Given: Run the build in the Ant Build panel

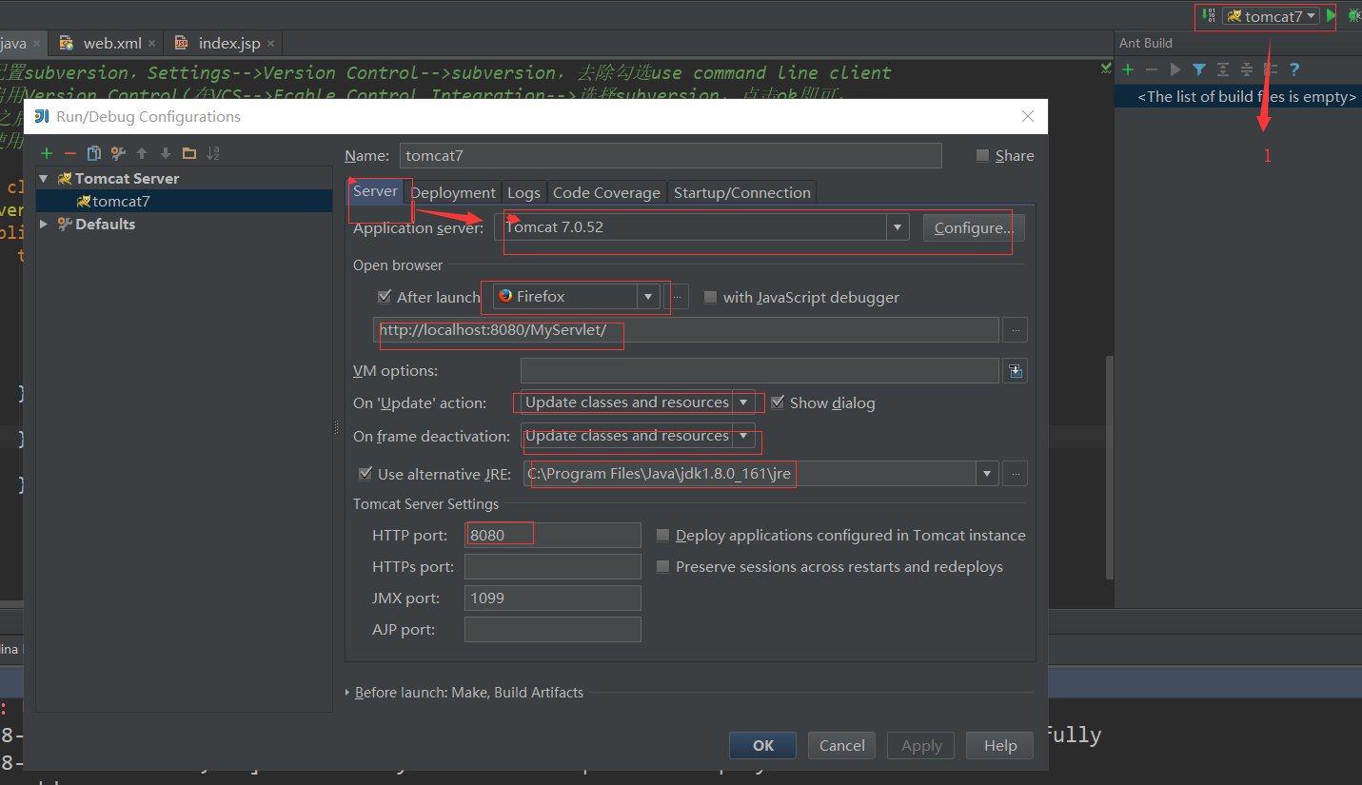Looking at the screenshot, I should click(1175, 69).
